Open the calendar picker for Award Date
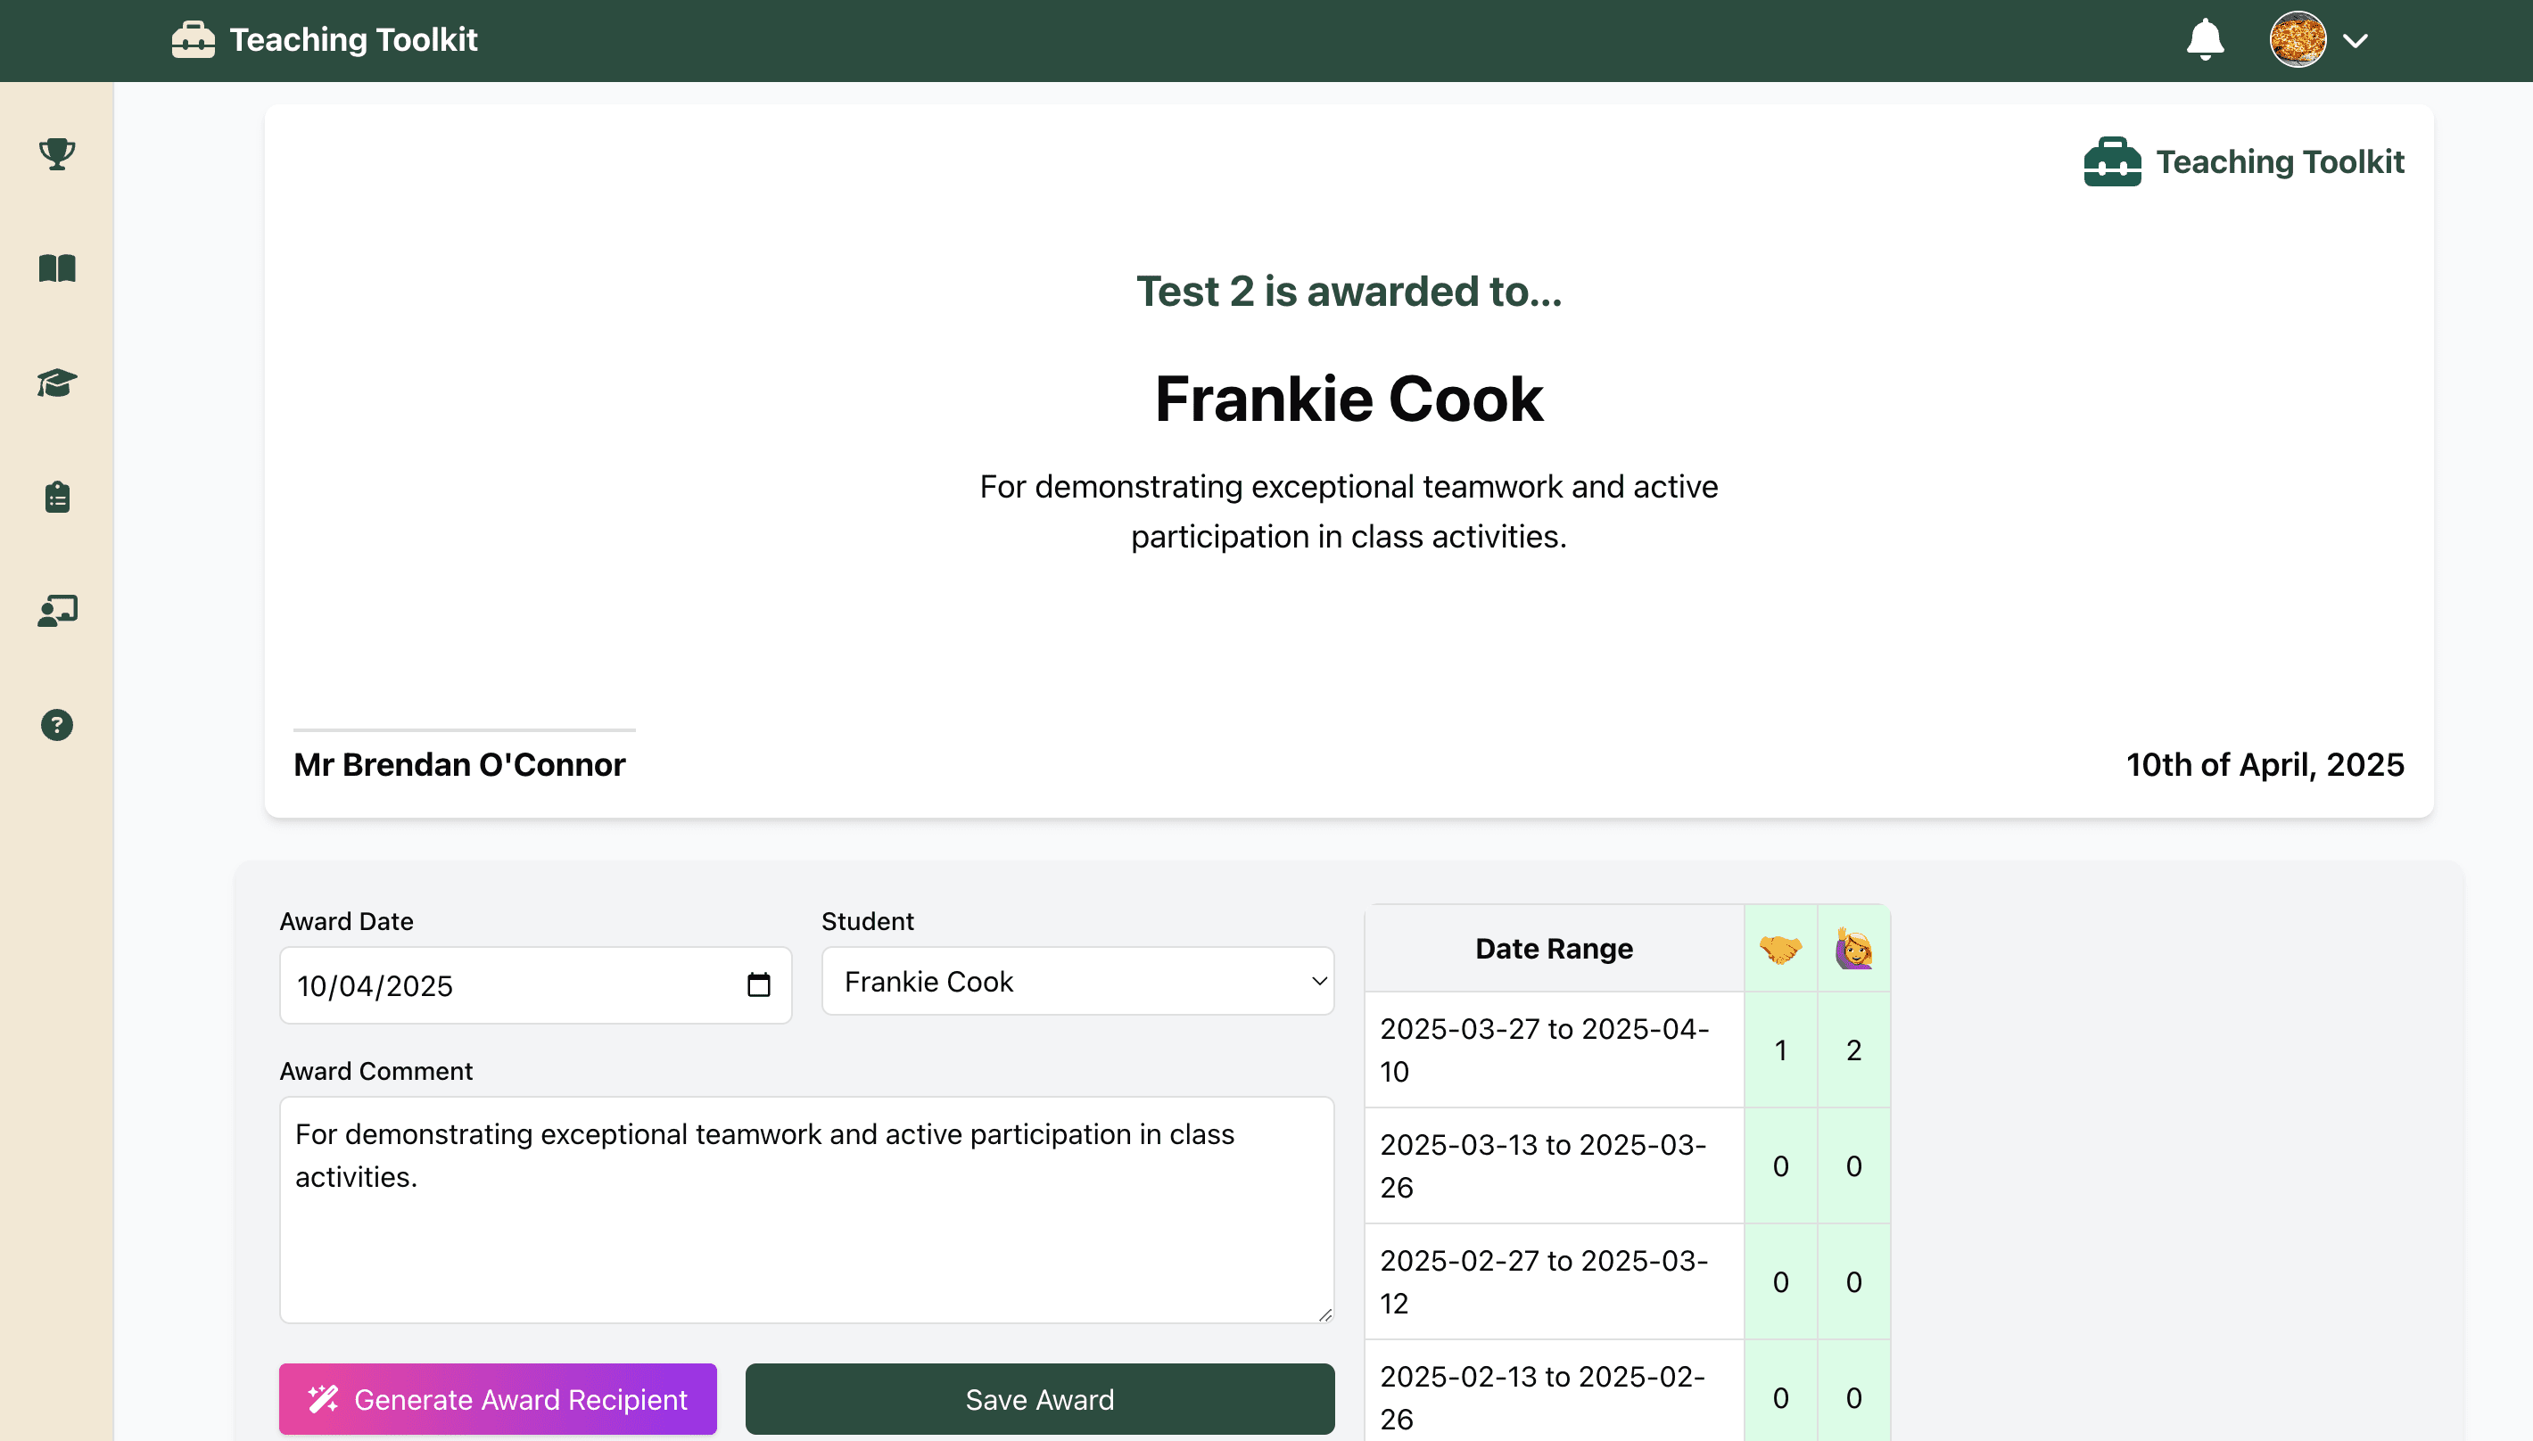 coord(758,985)
